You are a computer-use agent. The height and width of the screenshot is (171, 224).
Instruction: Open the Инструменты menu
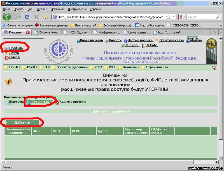77,9
